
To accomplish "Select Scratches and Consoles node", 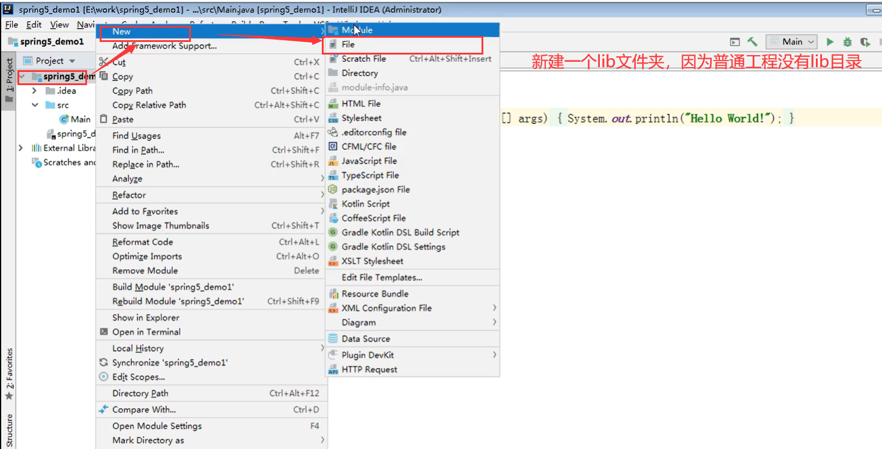I will 64,162.
